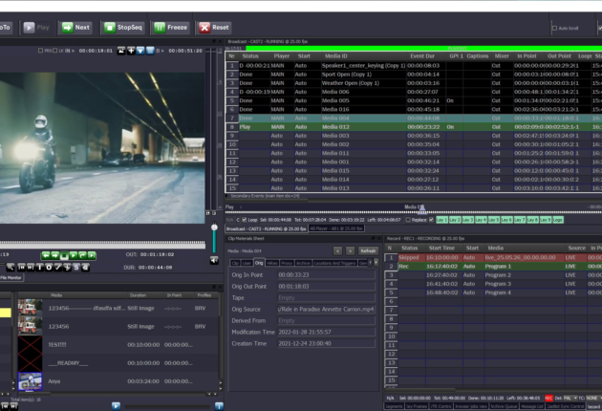Screen dimensions: 602x411
Task: Click the StopSeq button
Action: point(123,28)
